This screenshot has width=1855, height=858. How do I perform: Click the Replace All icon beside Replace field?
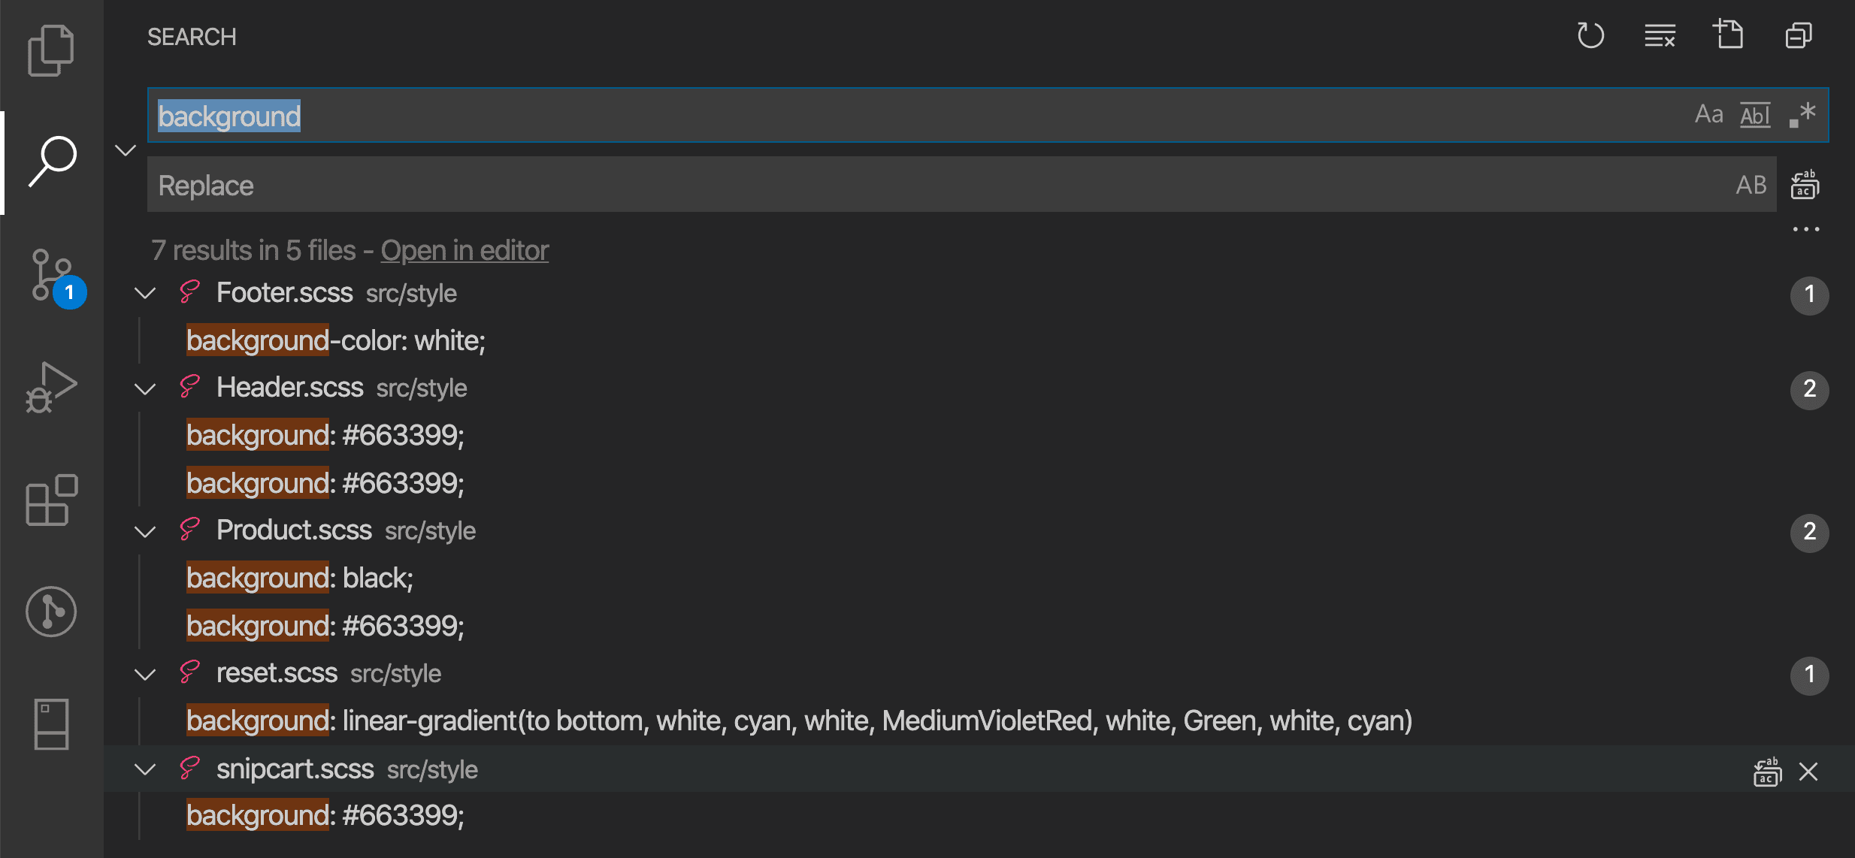[x=1805, y=185]
